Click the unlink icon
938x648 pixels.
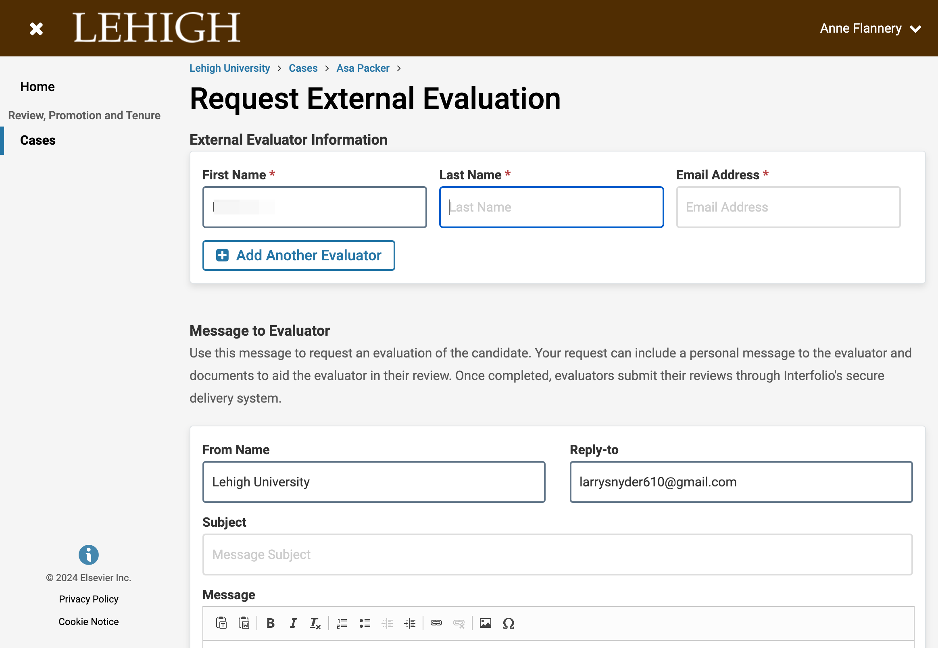[459, 623]
